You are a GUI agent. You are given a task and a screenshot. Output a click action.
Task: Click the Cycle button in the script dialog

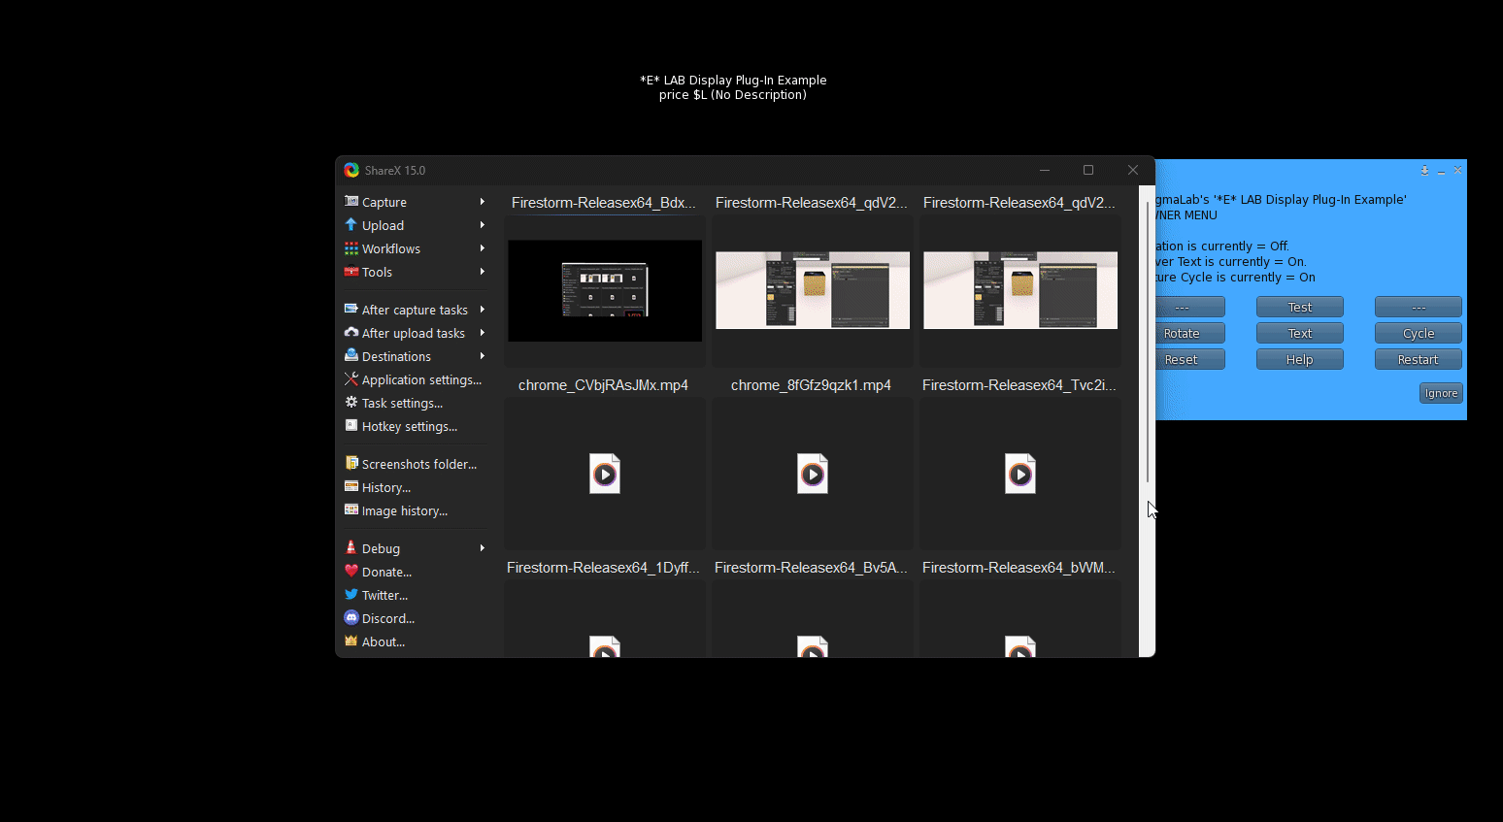[1419, 333]
